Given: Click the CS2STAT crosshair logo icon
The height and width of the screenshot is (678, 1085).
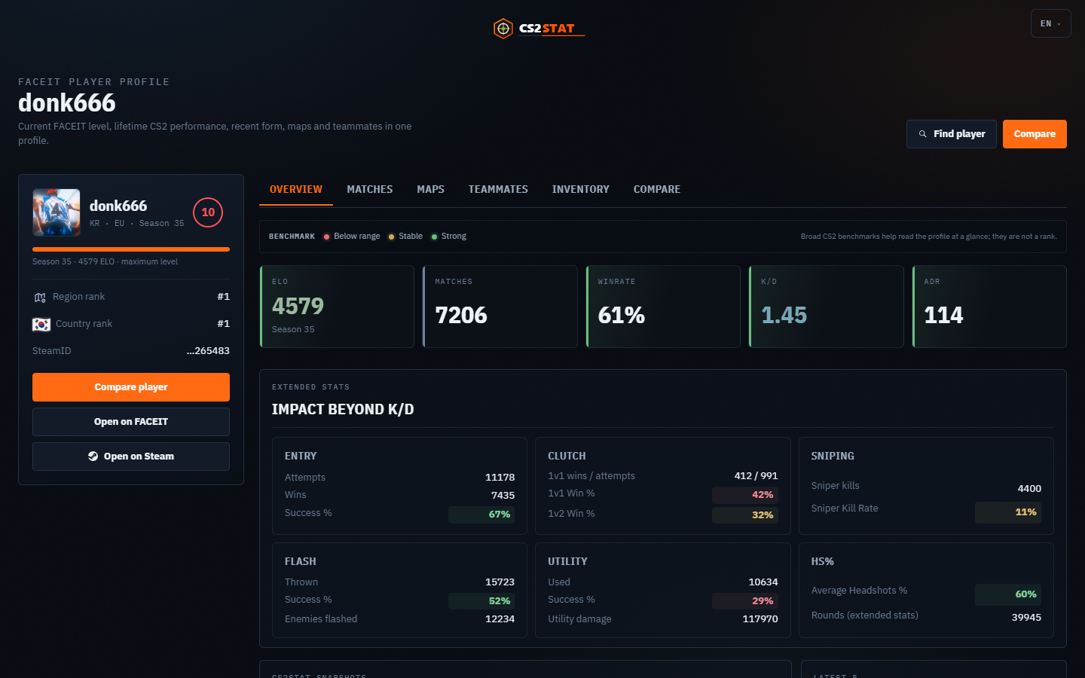Looking at the screenshot, I should [x=503, y=29].
